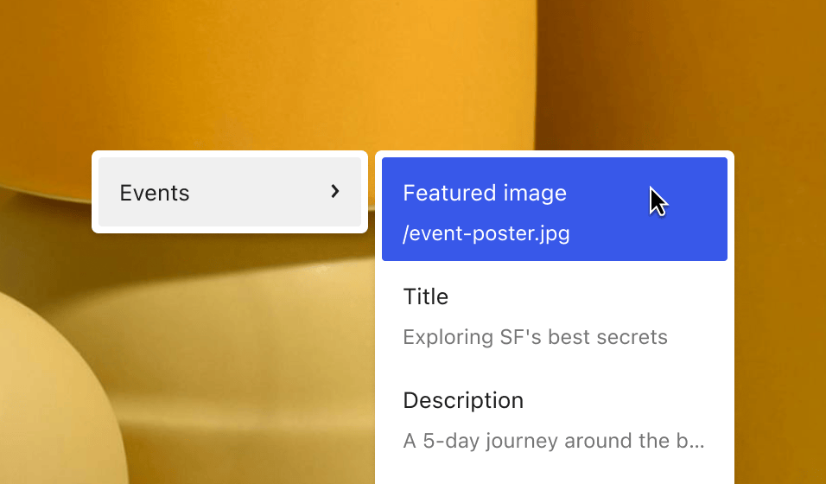Screen dimensions: 826x484
Task: Pick the Description field option
Action: 554,420
